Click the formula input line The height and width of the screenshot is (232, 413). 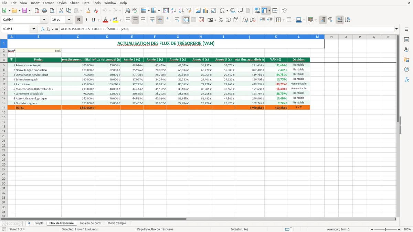click(x=226, y=29)
